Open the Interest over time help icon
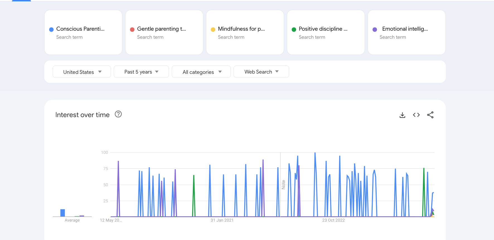 pyautogui.click(x=118, y=114)
